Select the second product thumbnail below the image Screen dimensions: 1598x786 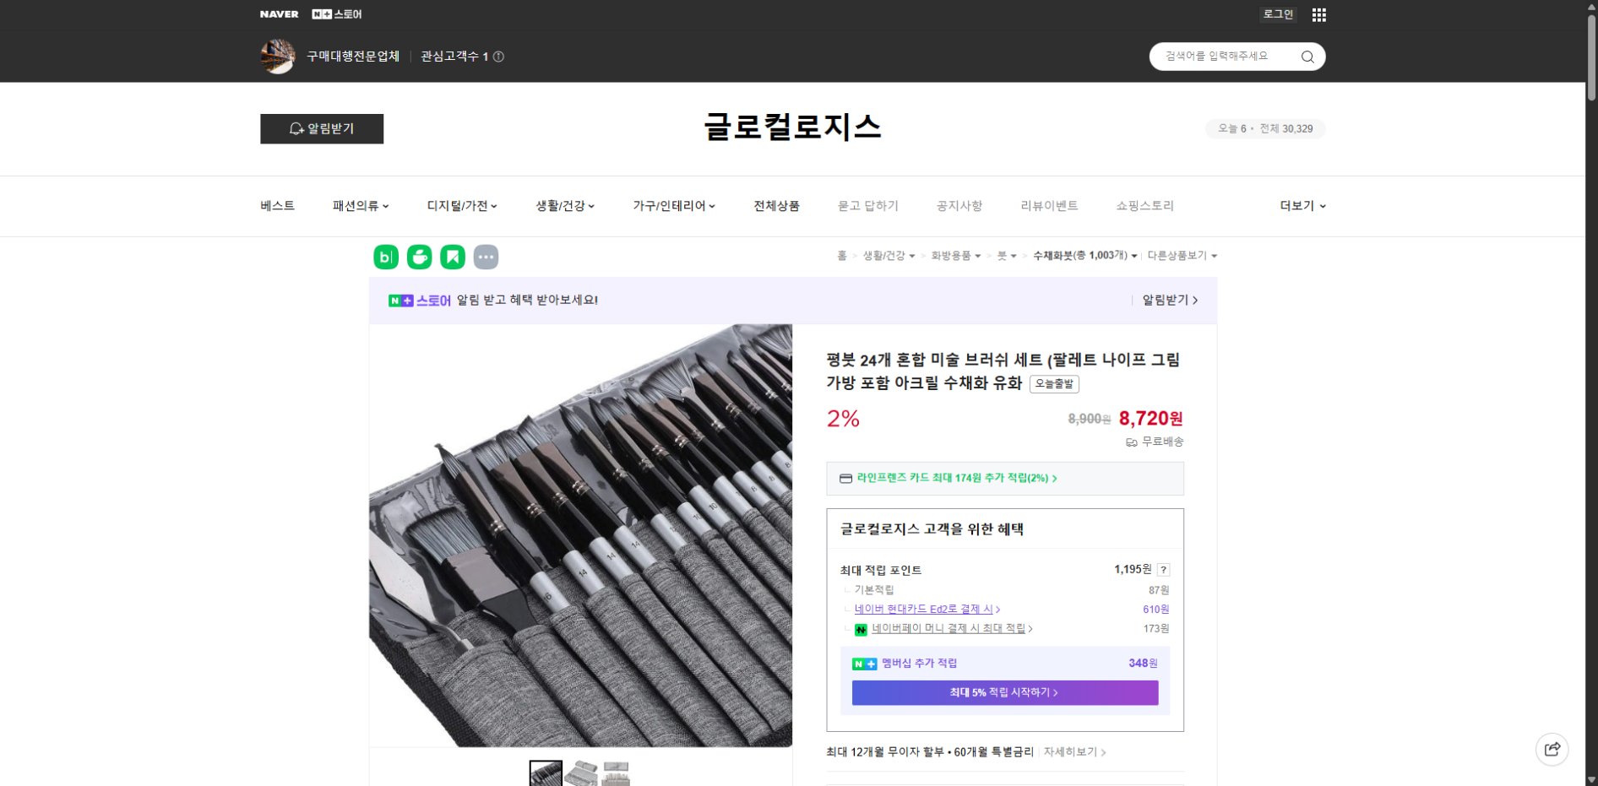579,772
